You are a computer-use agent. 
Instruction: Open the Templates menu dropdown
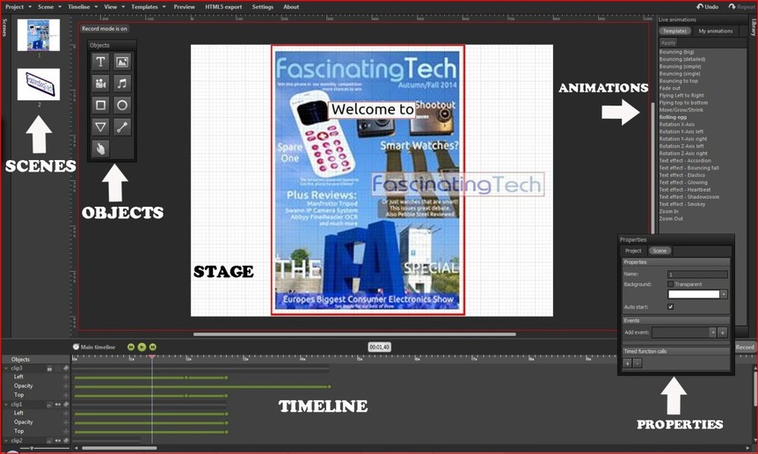[x=148, y=7]
